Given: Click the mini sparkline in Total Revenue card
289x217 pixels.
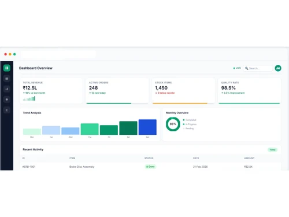Looking at the screenshot, I should 29,98.
